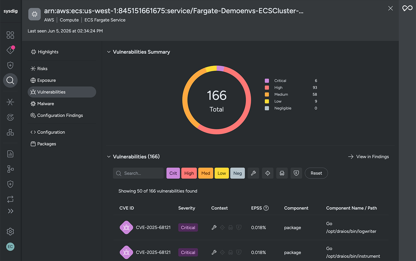The width and height of the screenshot is (416, 261).
Task: Collapse the Vulnerabilities Summary section
Action: [x=109, y=52]
